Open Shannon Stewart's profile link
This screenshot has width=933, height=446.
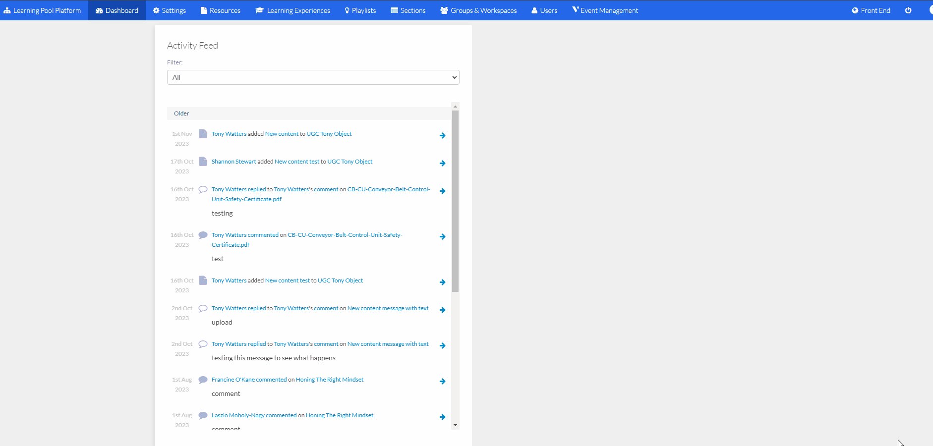pyautogui.click(x=233, y=162)
